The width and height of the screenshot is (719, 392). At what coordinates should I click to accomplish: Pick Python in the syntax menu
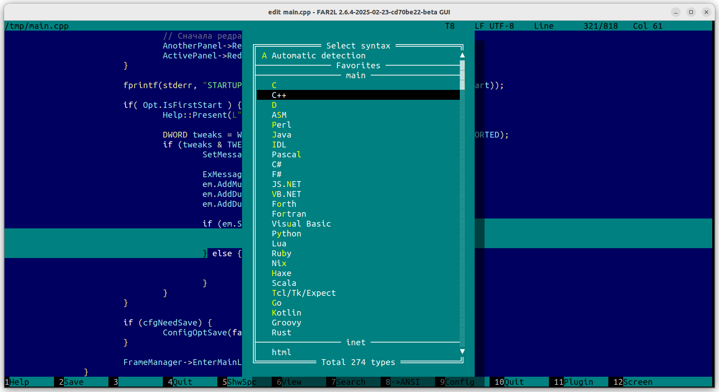coord(286,234)
